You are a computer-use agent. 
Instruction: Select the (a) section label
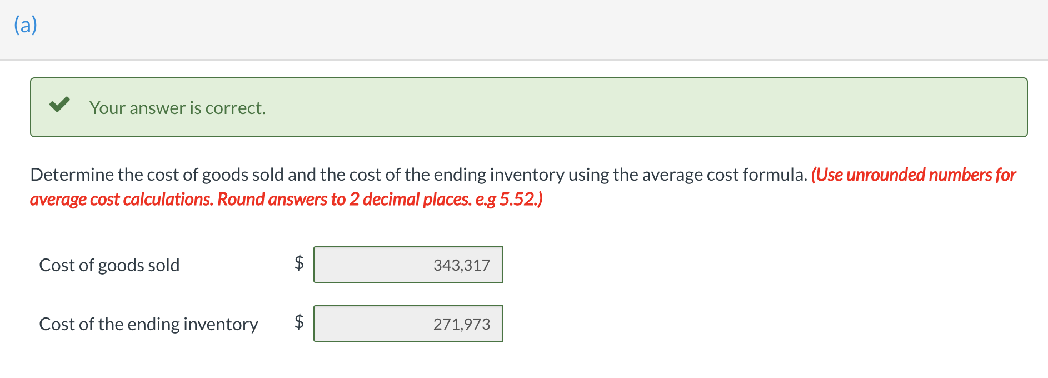(24, 24)
